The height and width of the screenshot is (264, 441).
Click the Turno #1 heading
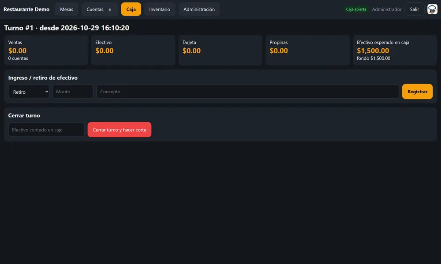click(67, 28)
